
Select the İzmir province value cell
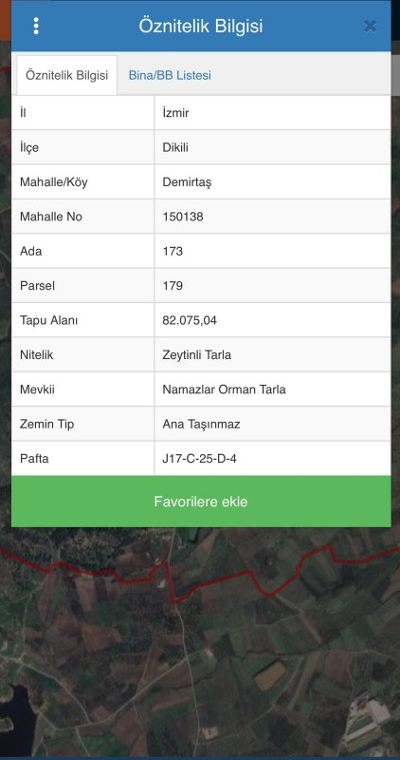[x=272, y=113]
